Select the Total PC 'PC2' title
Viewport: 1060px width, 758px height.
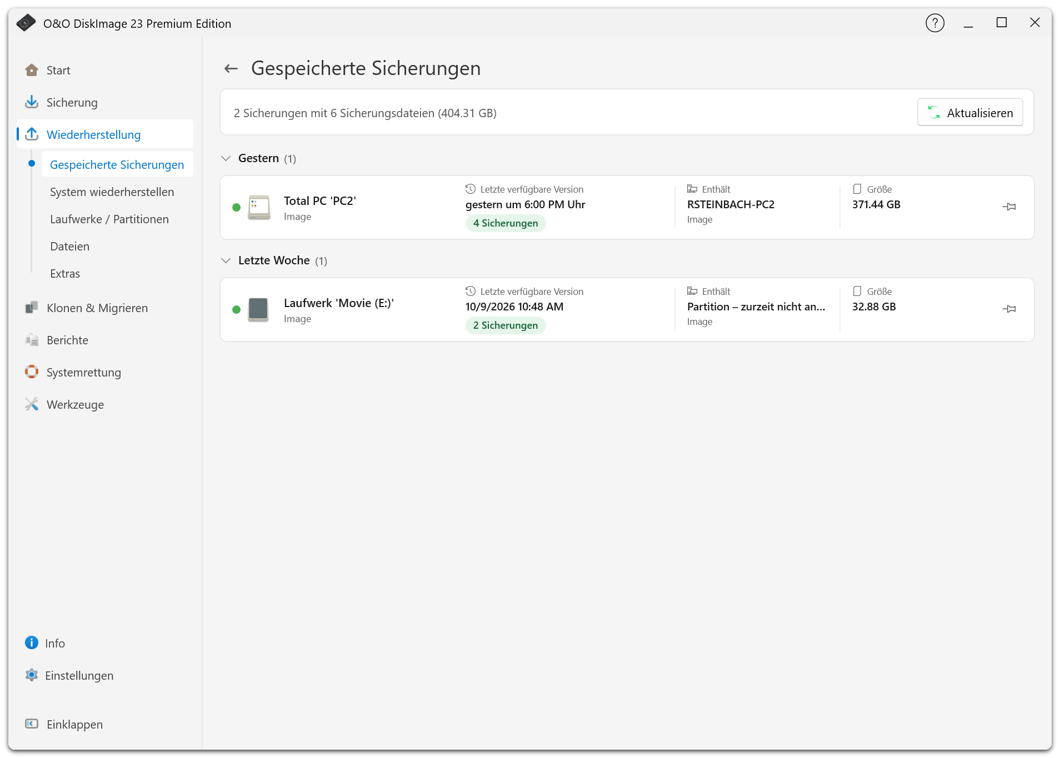click(320, 201)
